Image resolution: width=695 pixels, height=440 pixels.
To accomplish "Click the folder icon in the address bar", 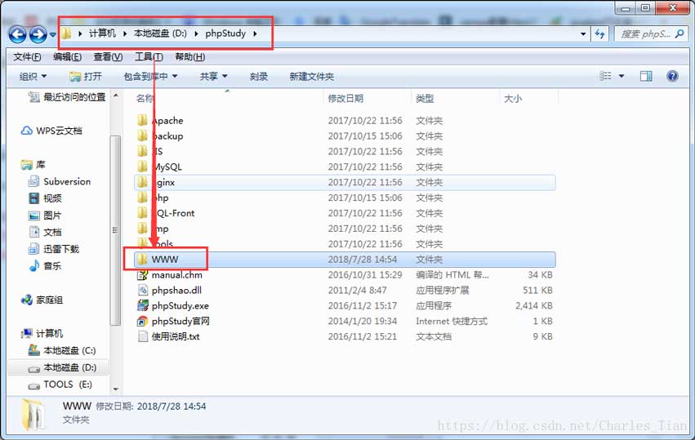I will (66, 33).
